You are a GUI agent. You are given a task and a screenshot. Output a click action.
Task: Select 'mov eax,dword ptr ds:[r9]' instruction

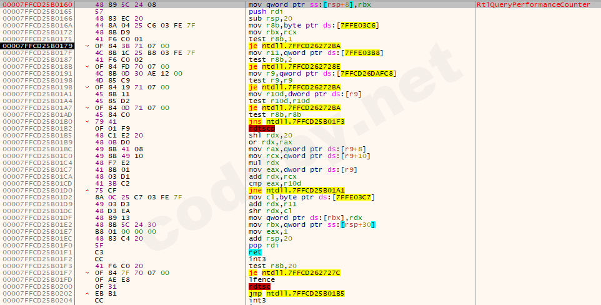[x=303, y=171]
